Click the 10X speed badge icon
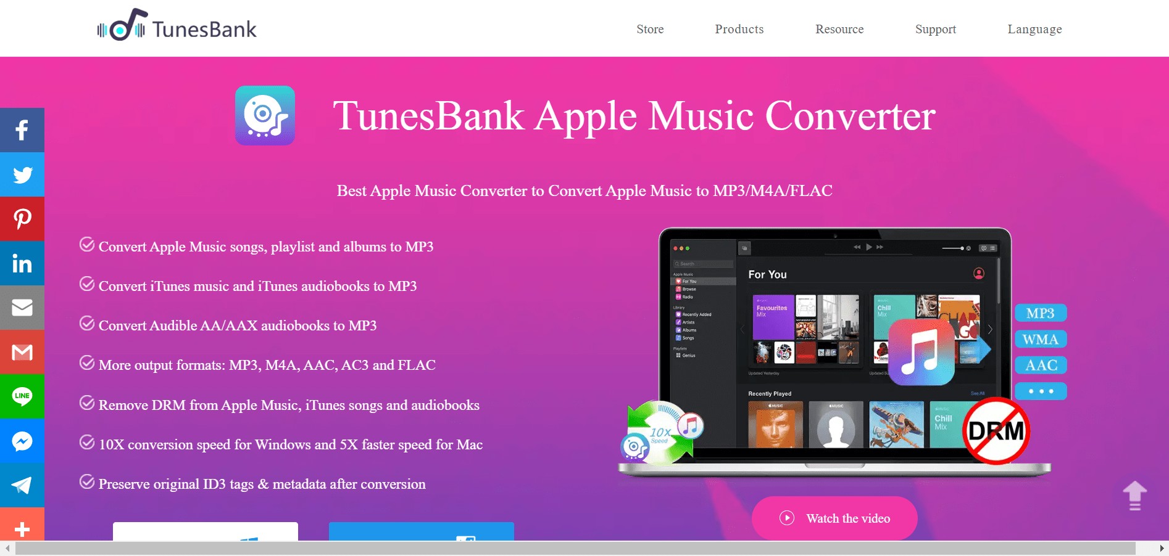The image size is (1169, 556). pos(660,432)
